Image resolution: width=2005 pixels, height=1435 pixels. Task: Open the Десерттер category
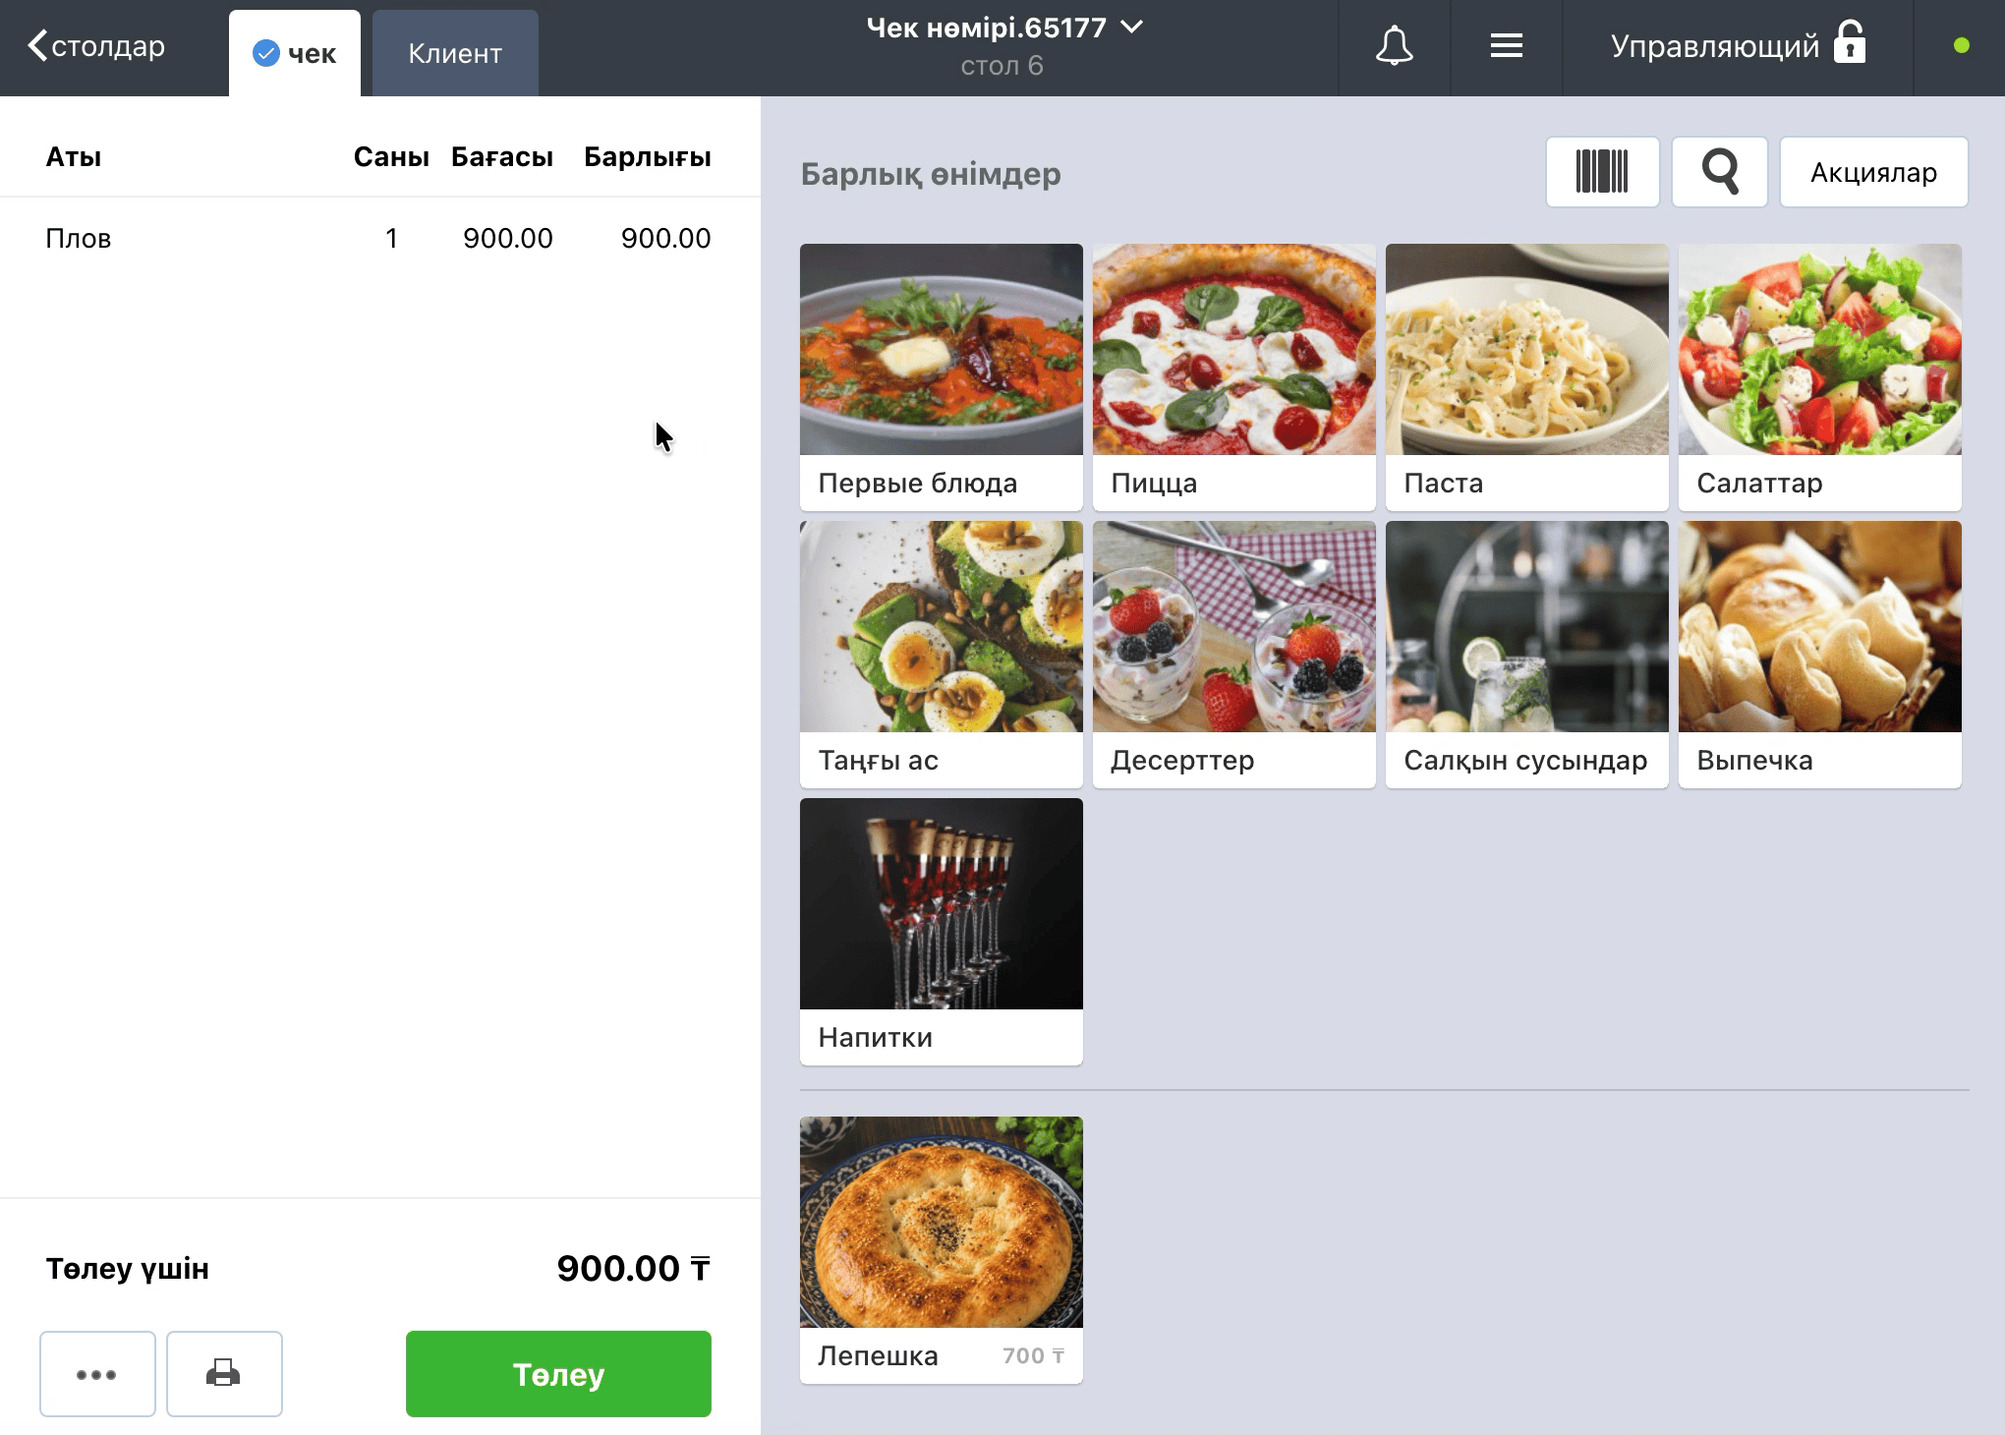1233,655
